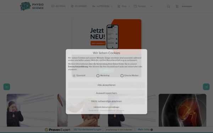The image size is (213, 133).
Task: Click the ProvenExpert brand text
Action: [60, 130]
